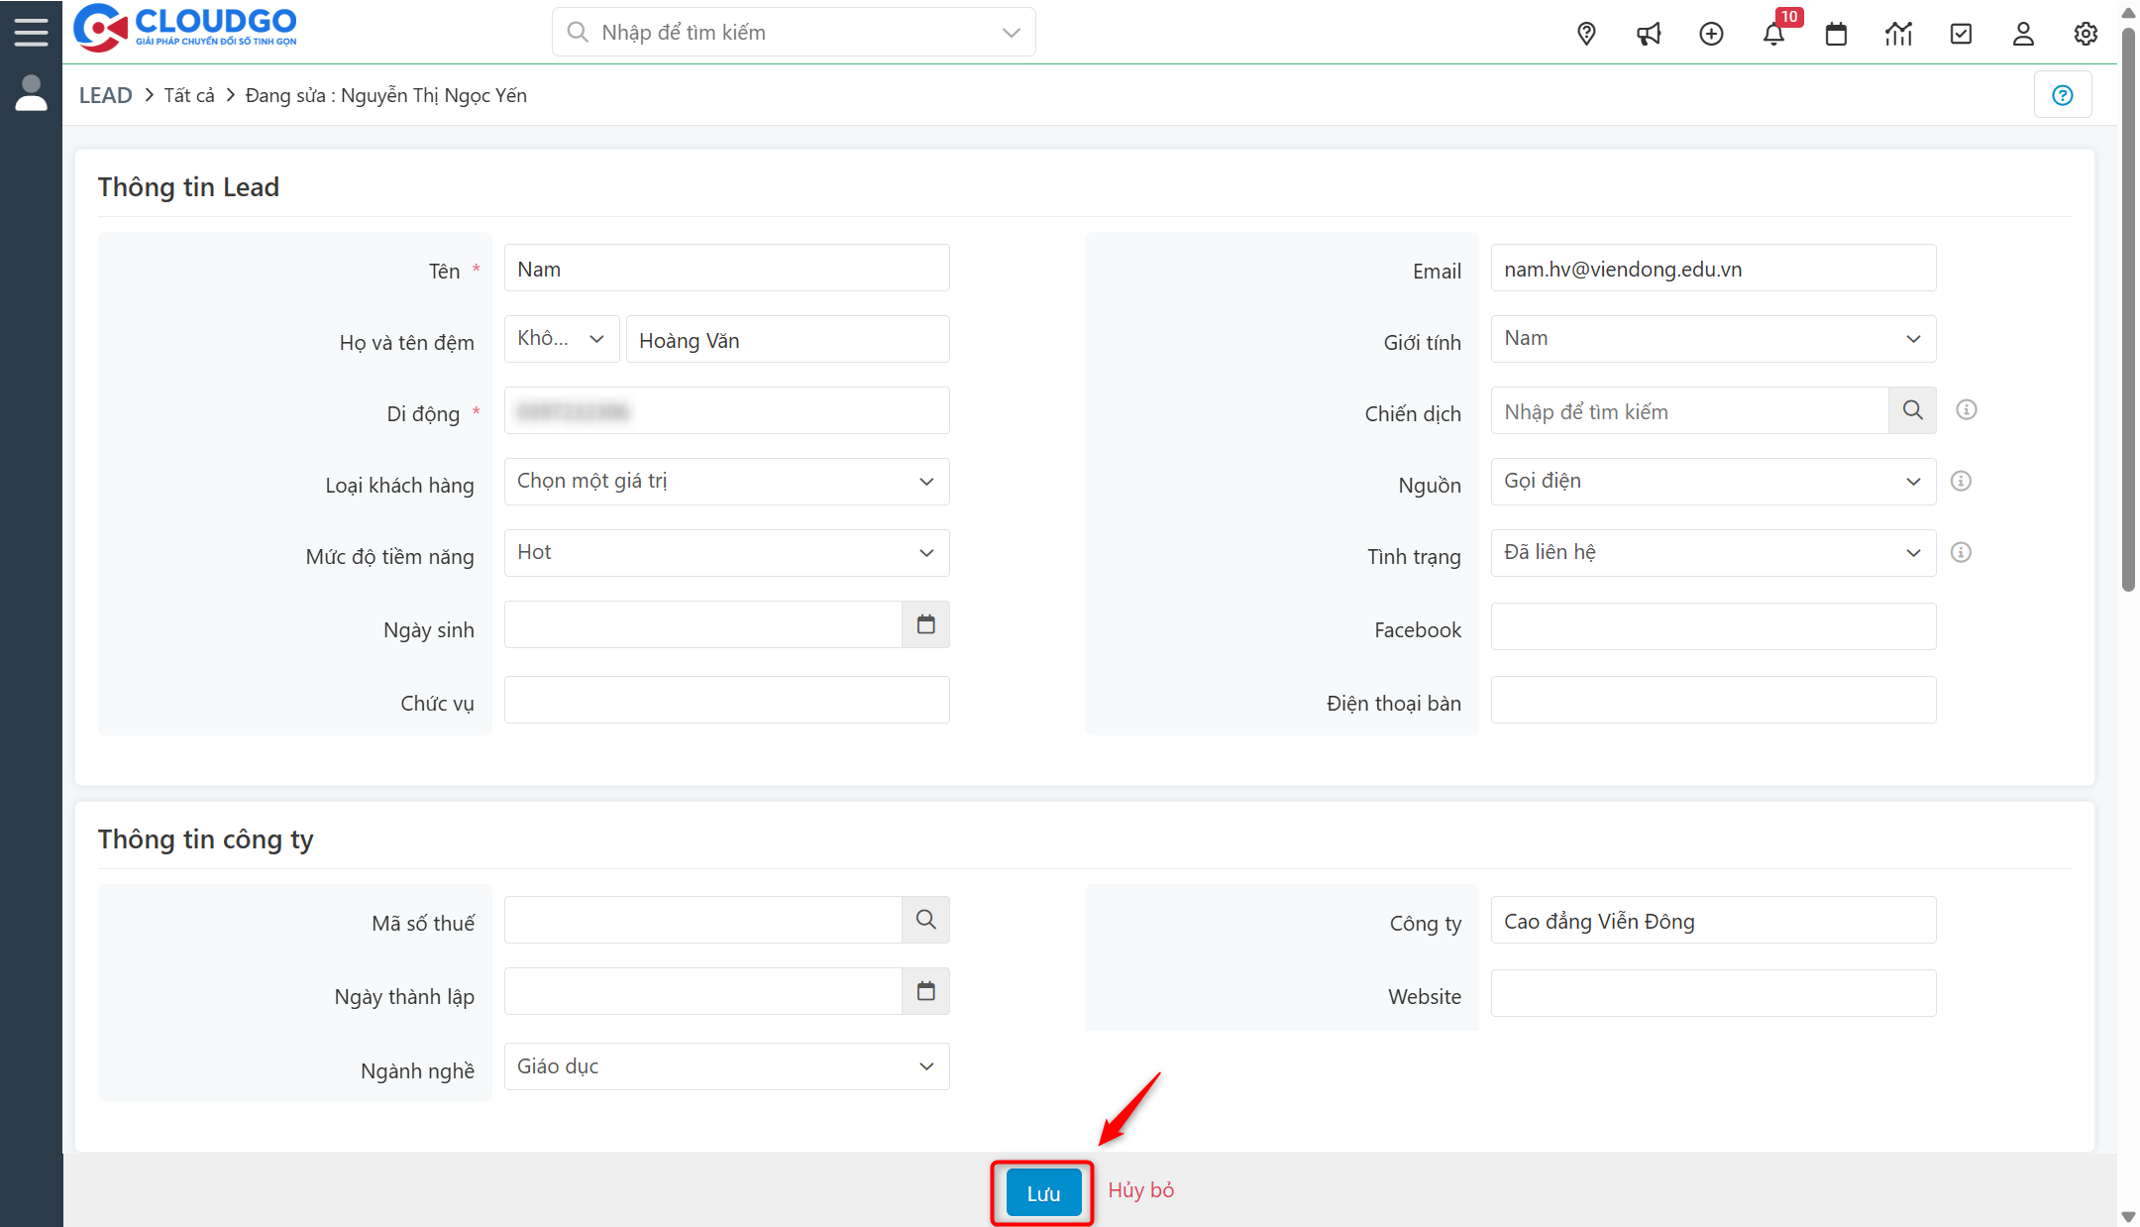Open the Loại khách hàng dropdown
The height and width of the screenshot is (1227, 2140).
725,481
